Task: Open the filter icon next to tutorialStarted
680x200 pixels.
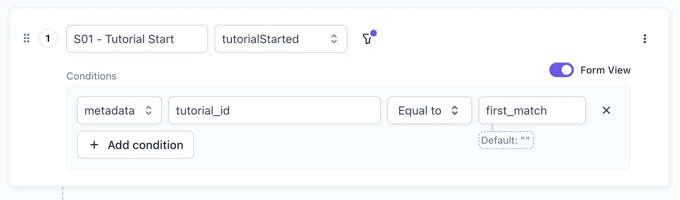Action: (x=367, y=39)
